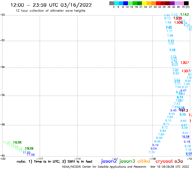The height and width of the screenshot is (169, 192).
Task: Click the green time label '1742'
Action: [184, 15]
